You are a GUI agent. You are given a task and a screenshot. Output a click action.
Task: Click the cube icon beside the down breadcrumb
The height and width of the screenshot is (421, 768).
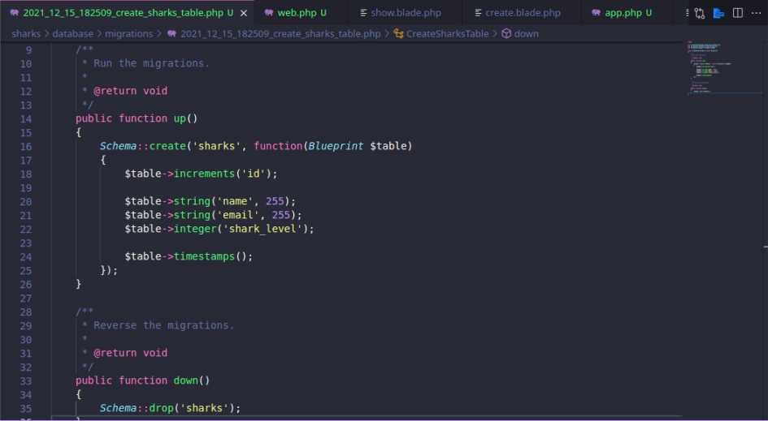tap(506, 34)
